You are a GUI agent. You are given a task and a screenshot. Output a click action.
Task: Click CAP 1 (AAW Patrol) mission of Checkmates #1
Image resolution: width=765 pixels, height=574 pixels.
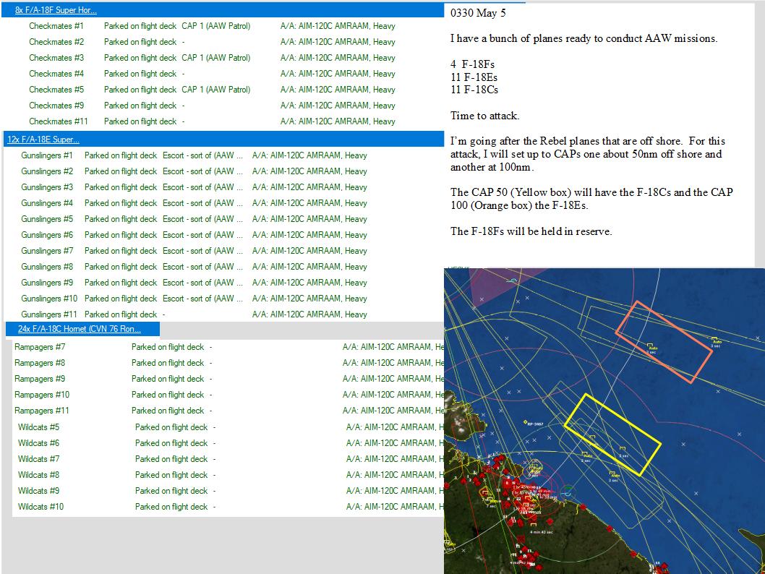click(215, 26)
